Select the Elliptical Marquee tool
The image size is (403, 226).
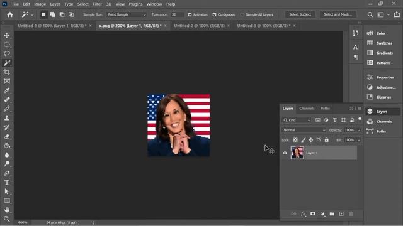point(7,45)
